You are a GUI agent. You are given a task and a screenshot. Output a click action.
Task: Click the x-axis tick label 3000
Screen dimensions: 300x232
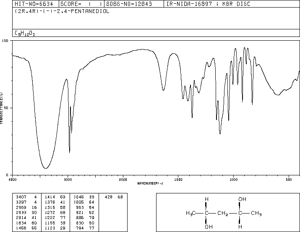(x=68, y=180)
